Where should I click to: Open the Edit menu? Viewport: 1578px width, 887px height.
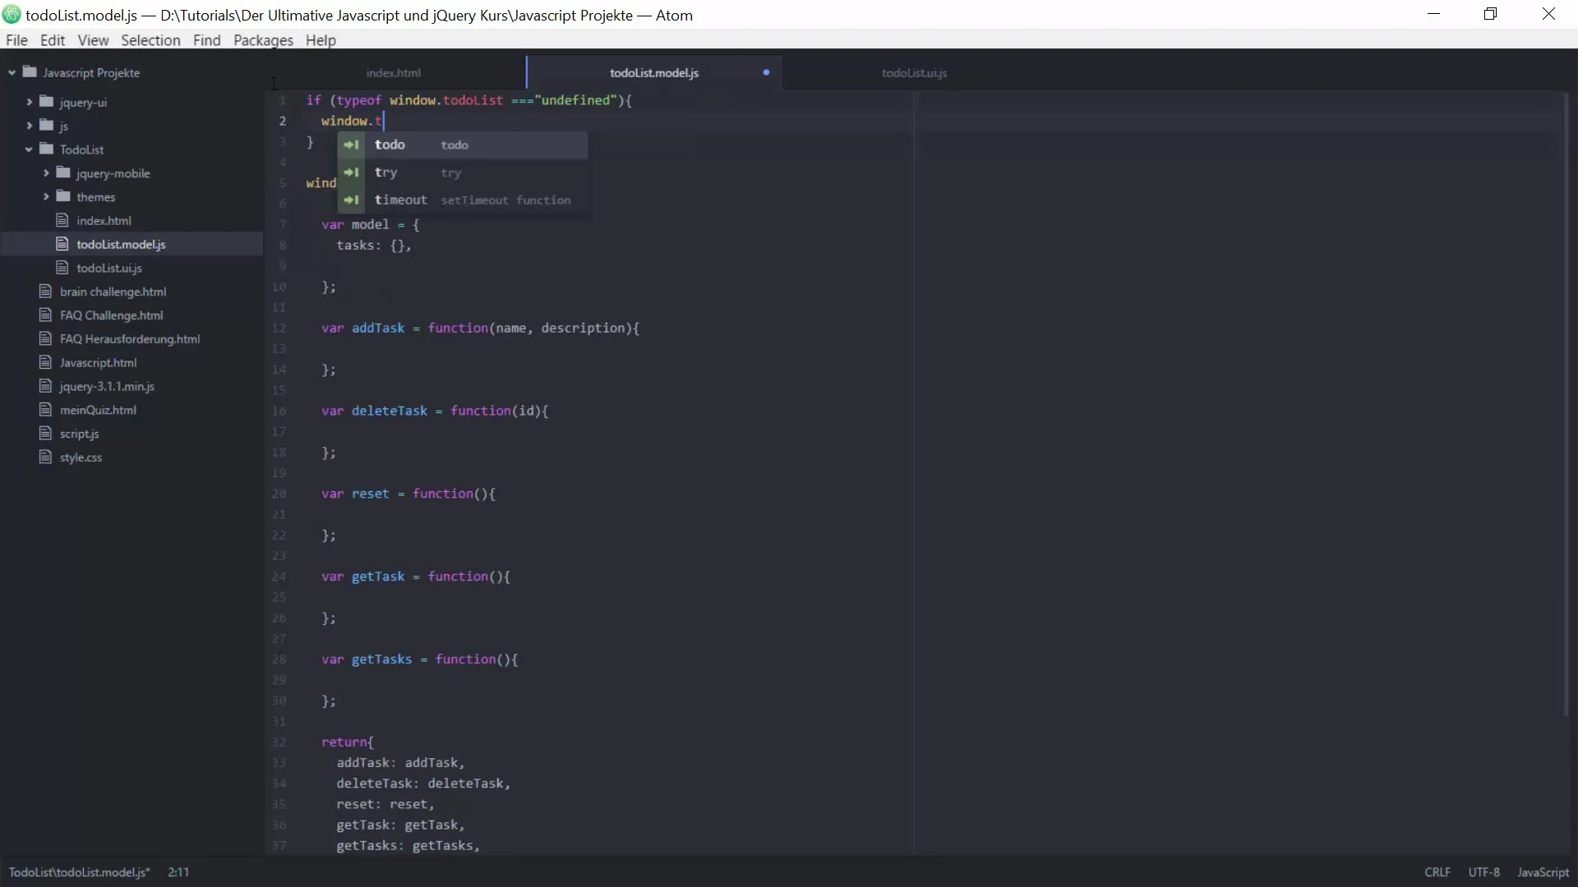click(53, 40)
